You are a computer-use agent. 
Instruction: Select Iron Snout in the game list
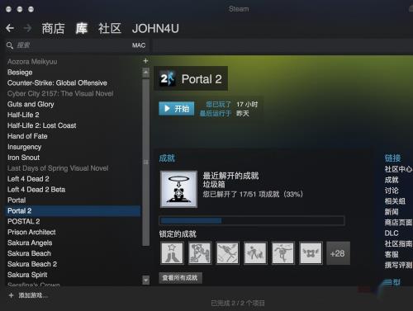pos(23,158)
